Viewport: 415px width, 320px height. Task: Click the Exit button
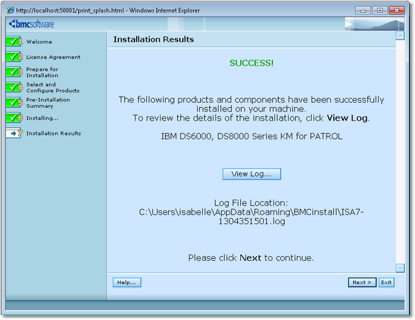387,282
